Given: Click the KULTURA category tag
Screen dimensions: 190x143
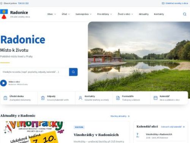Looking at the screenshot, I should click(x=79, y=127).
